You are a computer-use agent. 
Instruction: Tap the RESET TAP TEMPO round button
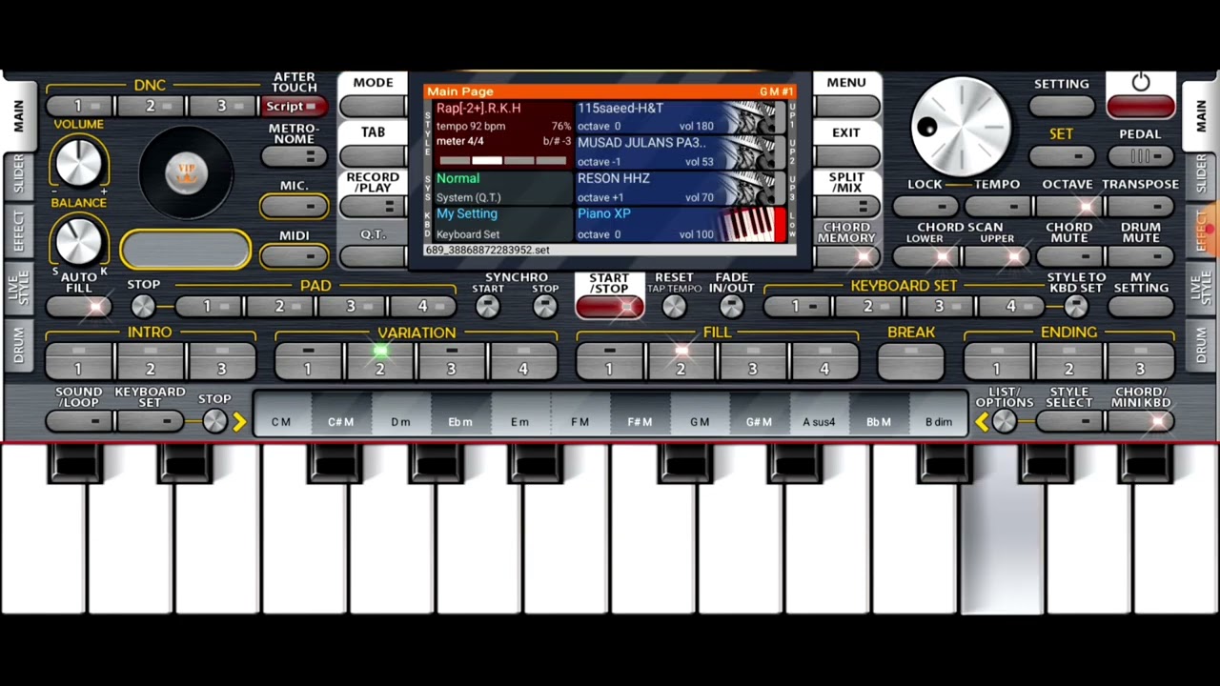tap(674, 306)
